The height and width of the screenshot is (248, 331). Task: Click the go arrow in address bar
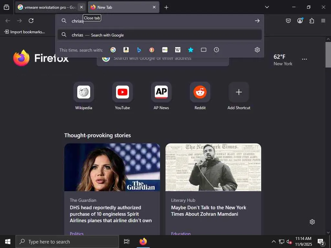click(257, 21)
